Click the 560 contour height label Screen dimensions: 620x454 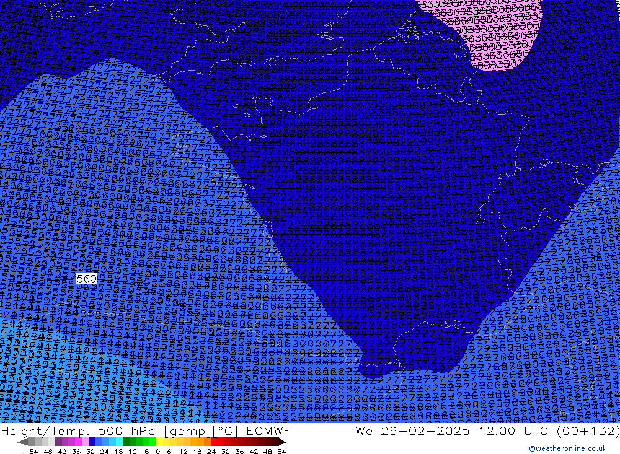click(87, 279)
